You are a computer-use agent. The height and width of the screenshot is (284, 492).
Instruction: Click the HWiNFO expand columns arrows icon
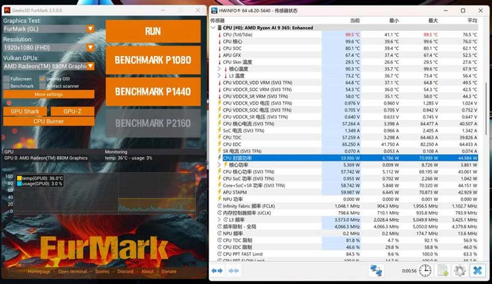click(217, 270)
